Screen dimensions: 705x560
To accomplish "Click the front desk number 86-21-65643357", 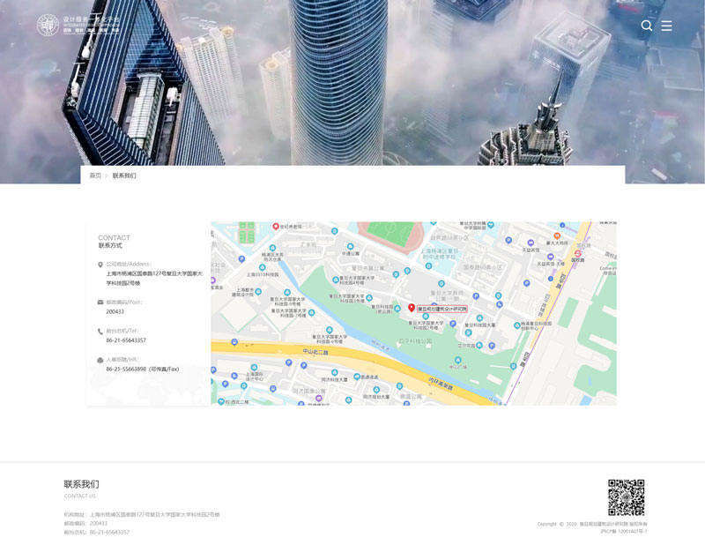I will tap(126, 340).
